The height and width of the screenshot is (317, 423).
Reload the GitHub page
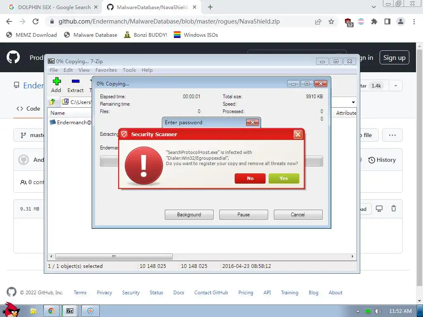pos(36,21)
